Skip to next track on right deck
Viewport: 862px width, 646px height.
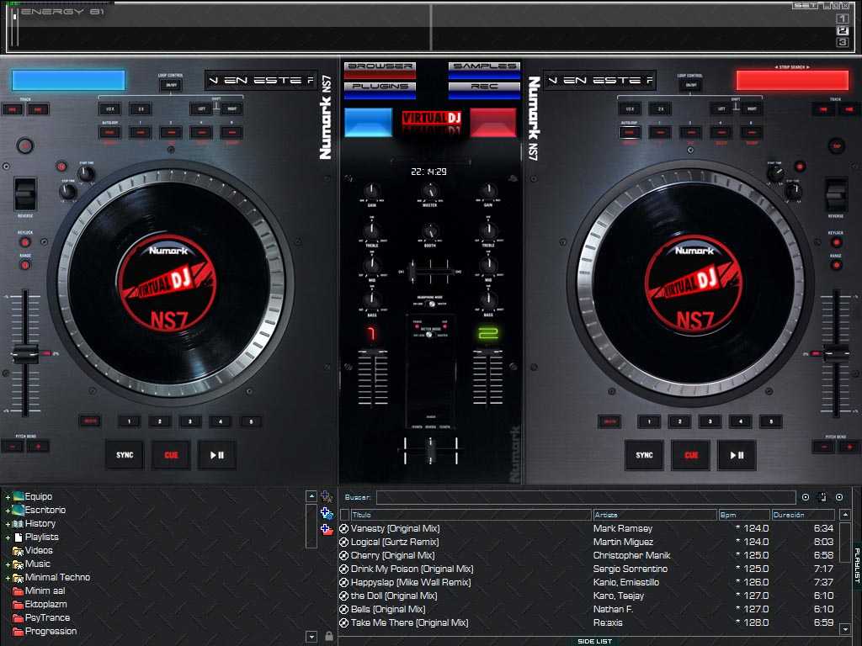pos(849,109)
